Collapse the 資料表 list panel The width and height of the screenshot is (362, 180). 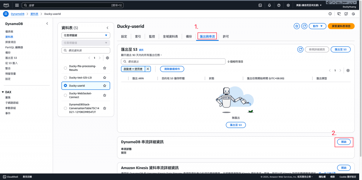[107, 28]
